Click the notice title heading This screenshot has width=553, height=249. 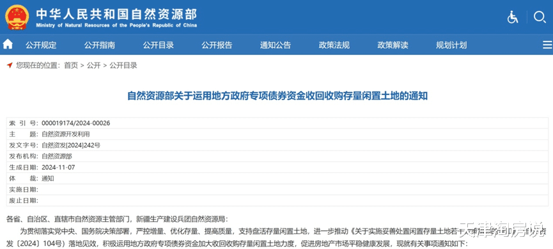[x=277, y=96]
